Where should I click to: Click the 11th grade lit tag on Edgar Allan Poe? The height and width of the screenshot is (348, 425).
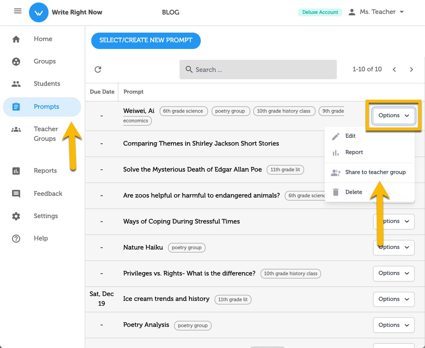(x=285, y=170)
